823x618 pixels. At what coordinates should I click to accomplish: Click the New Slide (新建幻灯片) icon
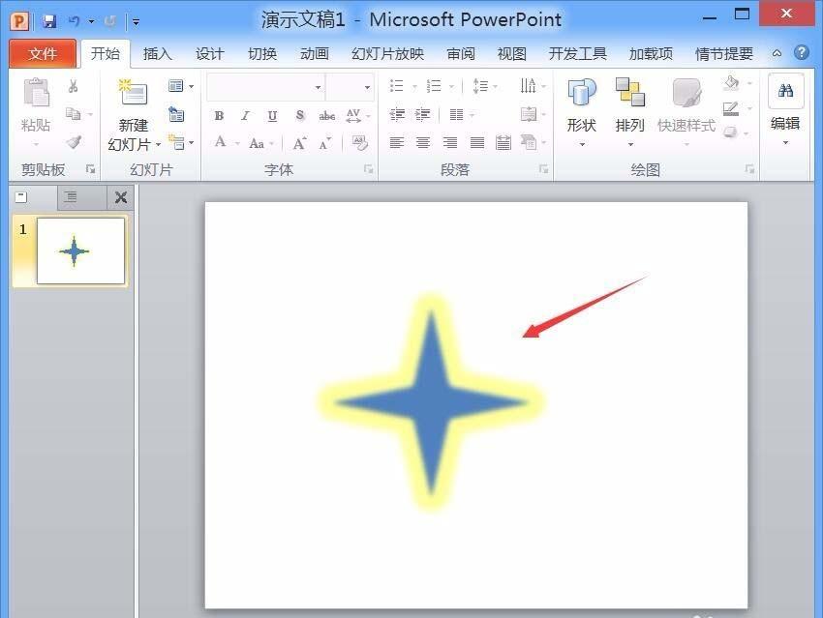tap(133, 95)
